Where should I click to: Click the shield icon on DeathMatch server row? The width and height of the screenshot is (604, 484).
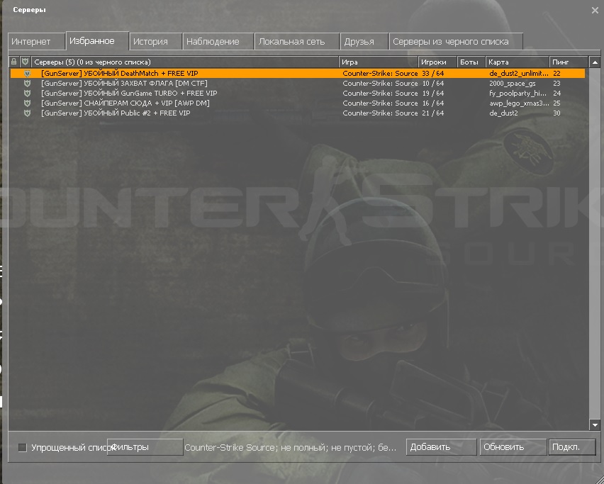(27, 73)
